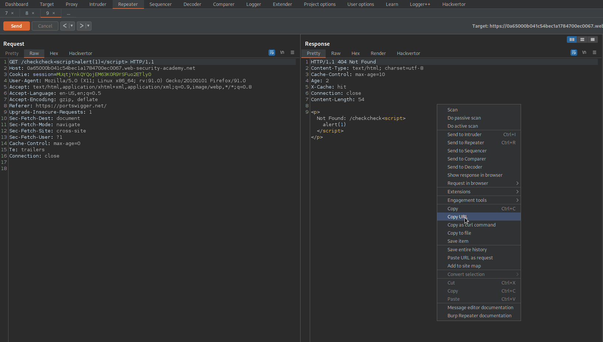This screenshot has height=342, width=603.
Task: Select Send to Comparer menu entry
Action: pos(479,159)
